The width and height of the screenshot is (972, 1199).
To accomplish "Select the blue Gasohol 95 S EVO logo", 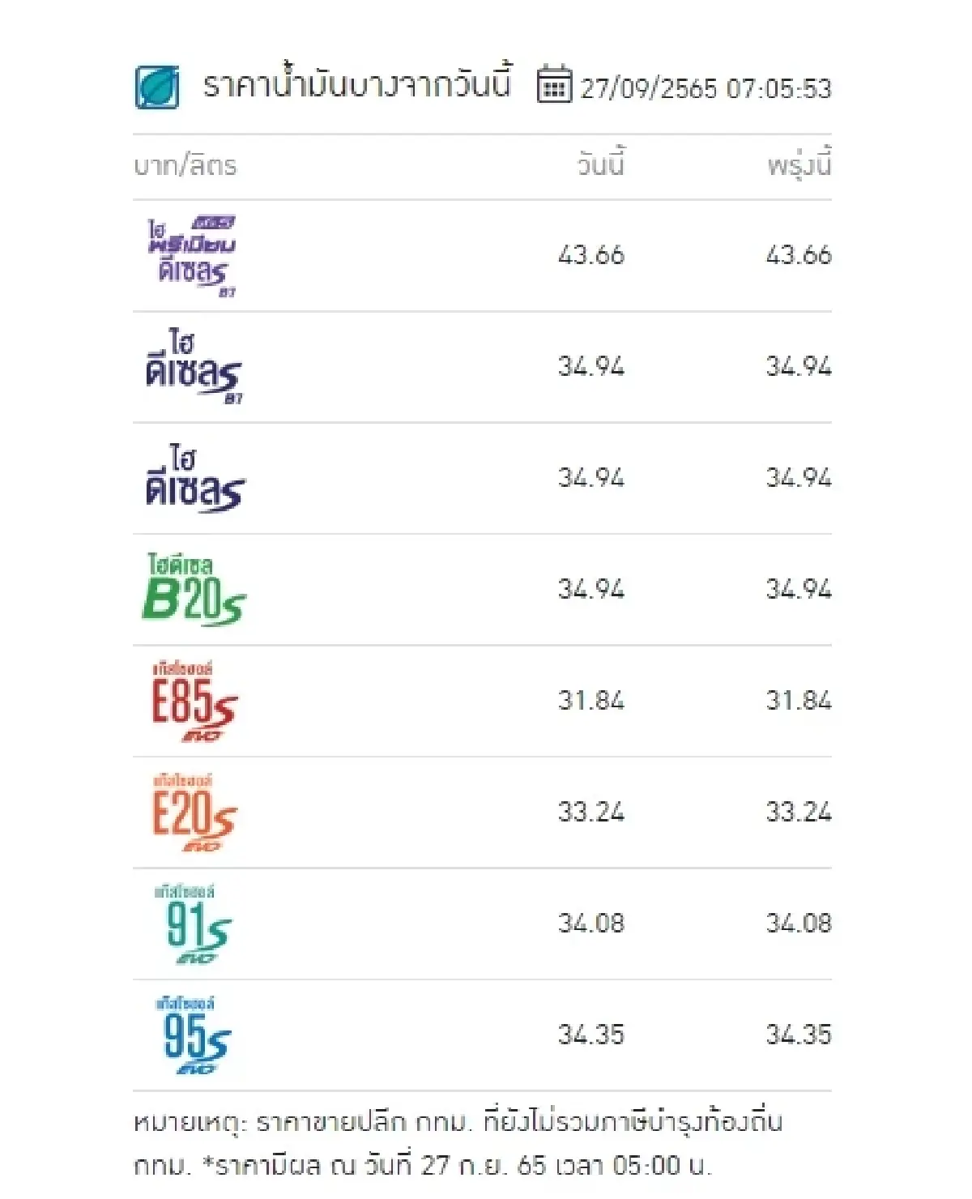I will coord(195,1036).
